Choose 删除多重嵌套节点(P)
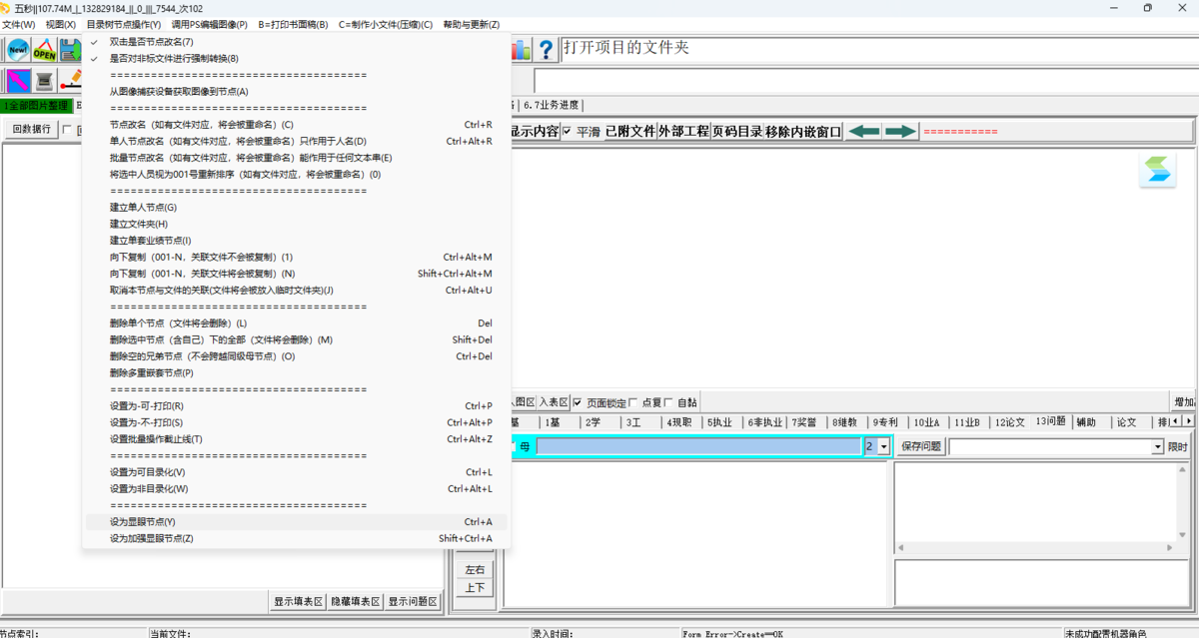 click(x=297, y=372)
